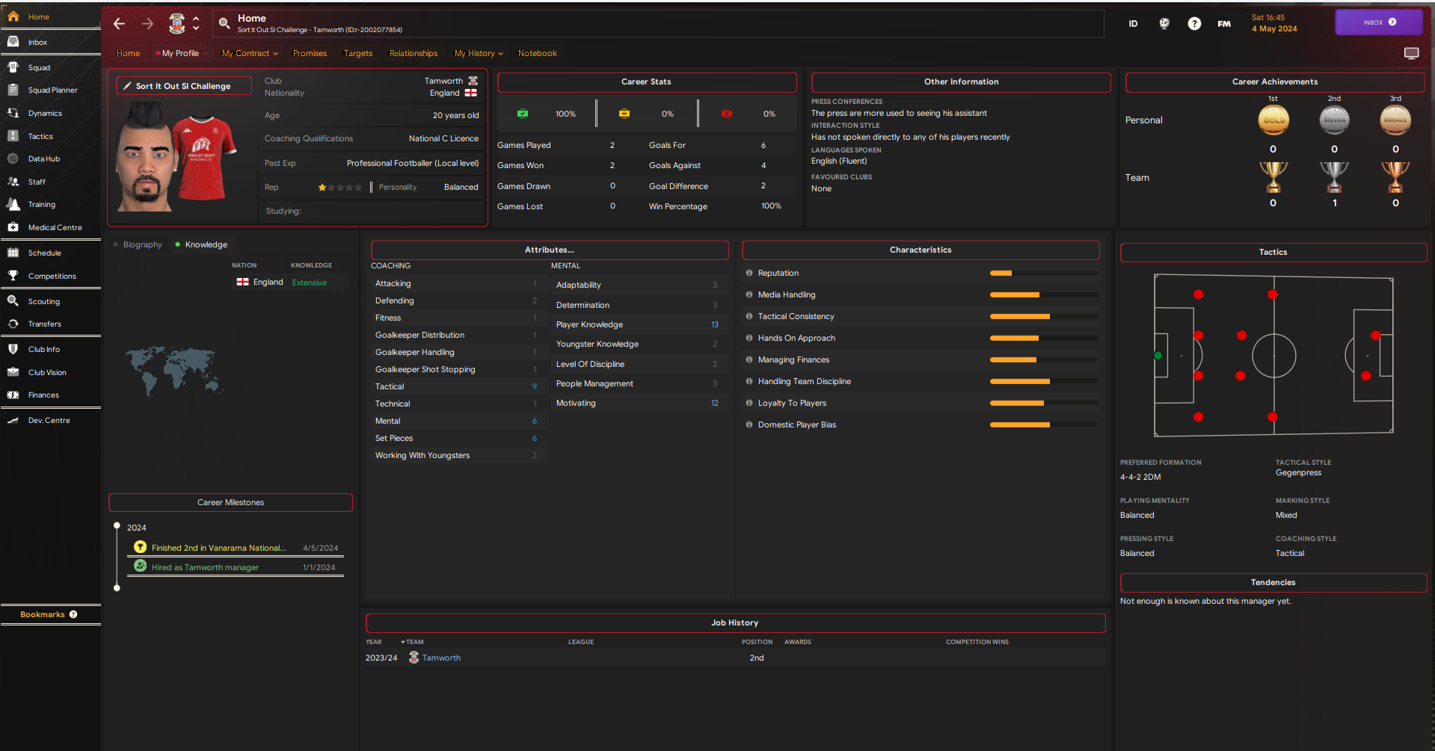Image resolution: width=1435 pixels, height=751 pixels.
Task: Open Staff icon in sidebar
Action: (13, 182)
